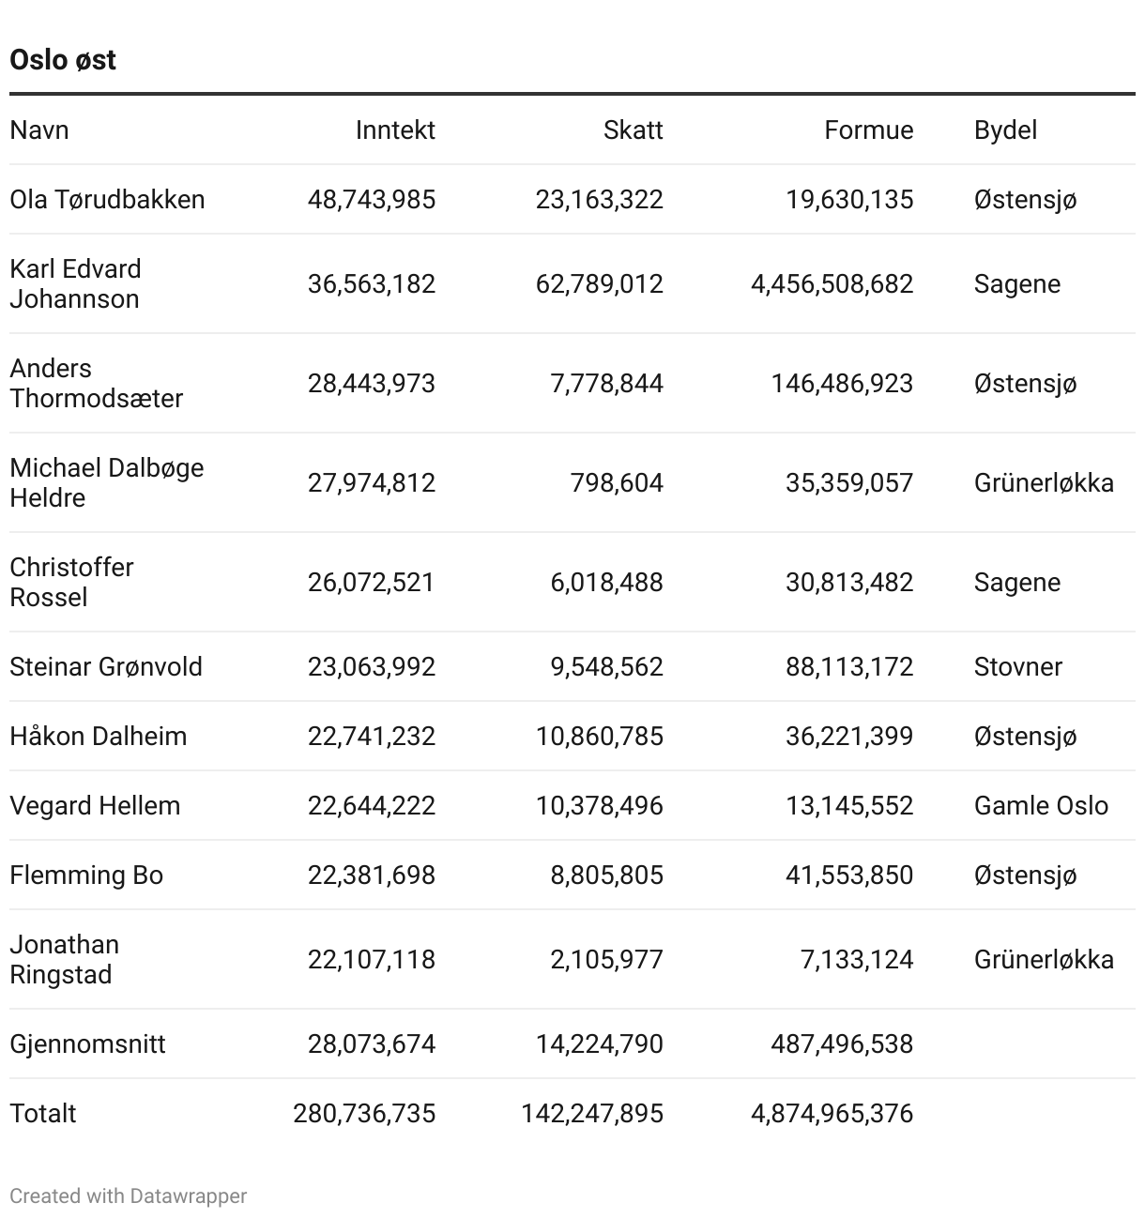
Task: Click the 'Oslo øst' table title
Action: coord(63,60)
